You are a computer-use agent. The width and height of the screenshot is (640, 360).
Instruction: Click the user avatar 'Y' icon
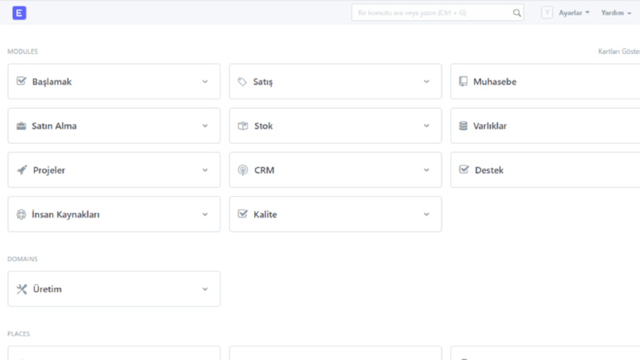547,13
